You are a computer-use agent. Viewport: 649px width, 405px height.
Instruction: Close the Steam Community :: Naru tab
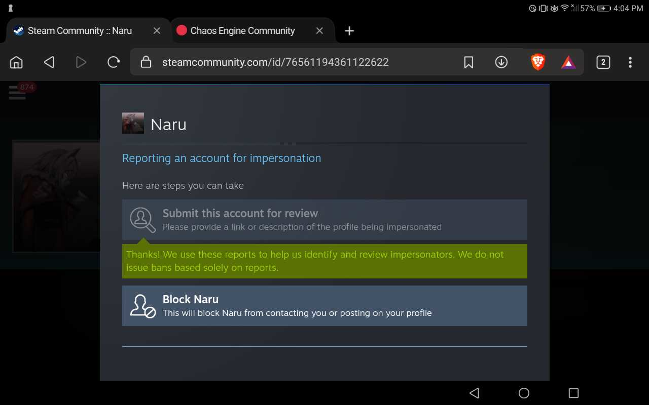157,31
